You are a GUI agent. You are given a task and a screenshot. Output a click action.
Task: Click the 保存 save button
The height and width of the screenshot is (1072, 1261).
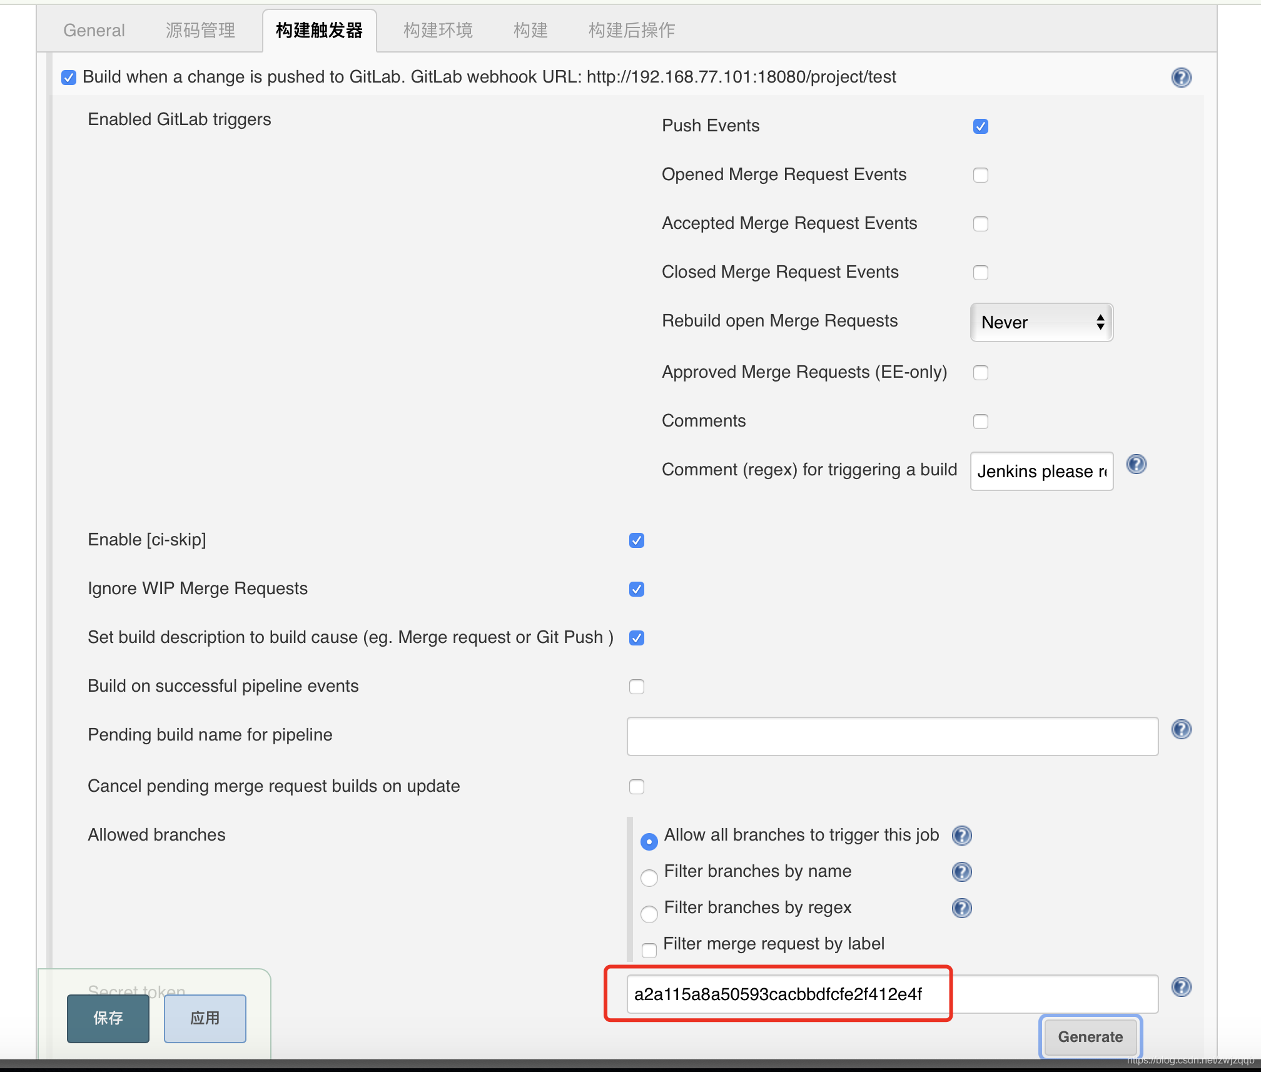[x=108, y=1018]
